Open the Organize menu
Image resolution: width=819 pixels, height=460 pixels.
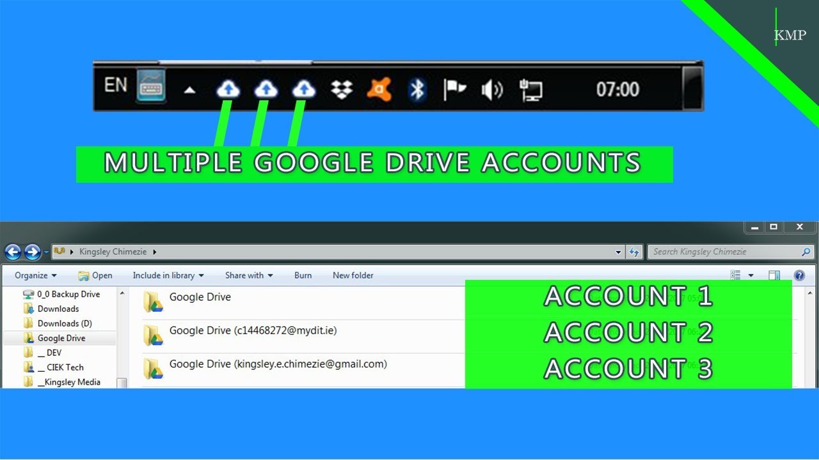(x=36, y=275)
